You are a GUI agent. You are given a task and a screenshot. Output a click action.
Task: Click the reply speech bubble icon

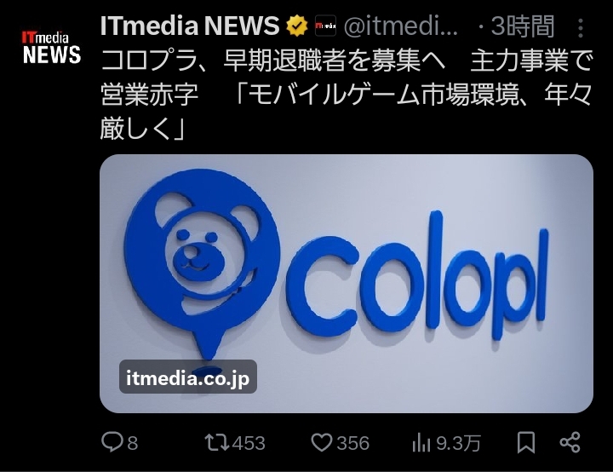112,442
